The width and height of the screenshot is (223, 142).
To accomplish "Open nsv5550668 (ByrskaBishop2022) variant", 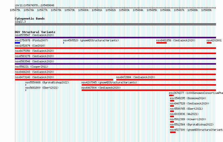I will [47, 82].
